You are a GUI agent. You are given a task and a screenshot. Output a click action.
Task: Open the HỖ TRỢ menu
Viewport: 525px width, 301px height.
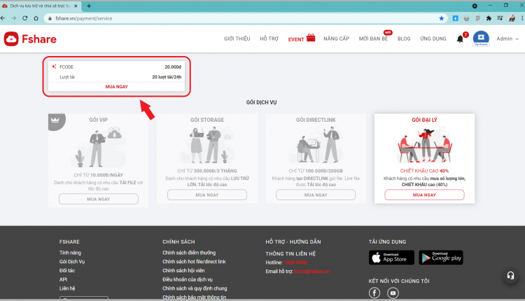pos(269,38)
